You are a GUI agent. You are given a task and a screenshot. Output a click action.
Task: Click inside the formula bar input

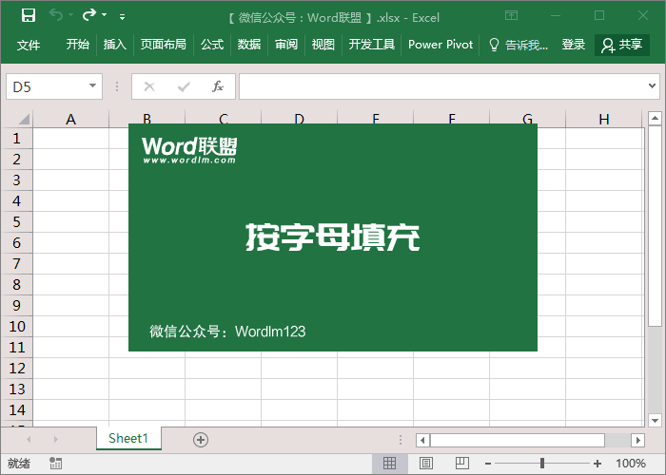[x=441, y=86]
